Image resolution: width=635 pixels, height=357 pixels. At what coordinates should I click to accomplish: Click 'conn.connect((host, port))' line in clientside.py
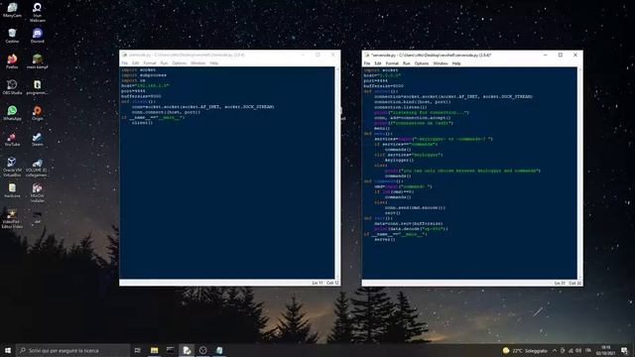(166, 112)
